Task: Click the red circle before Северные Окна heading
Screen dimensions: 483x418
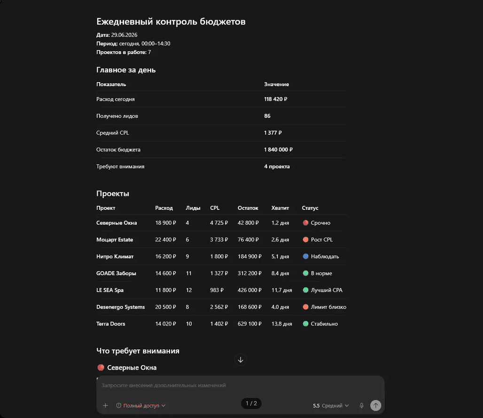Action: pyautogui.click(x=101, y=367)
